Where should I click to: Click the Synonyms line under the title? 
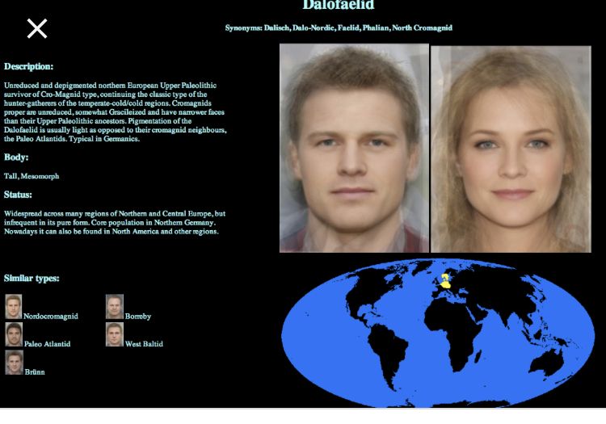point(339,27)
